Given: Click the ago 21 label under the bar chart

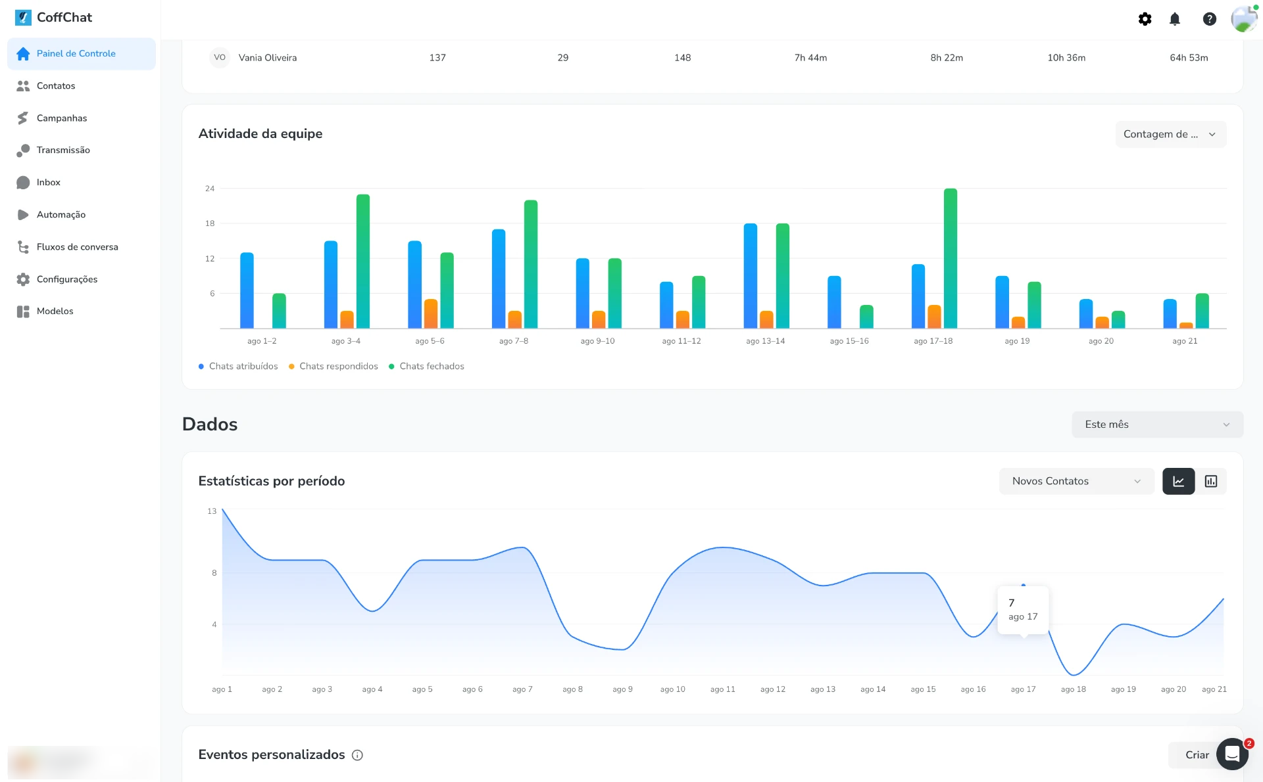Looking at the screenshot, I should pyautogui.click(x=1185, y=341).
